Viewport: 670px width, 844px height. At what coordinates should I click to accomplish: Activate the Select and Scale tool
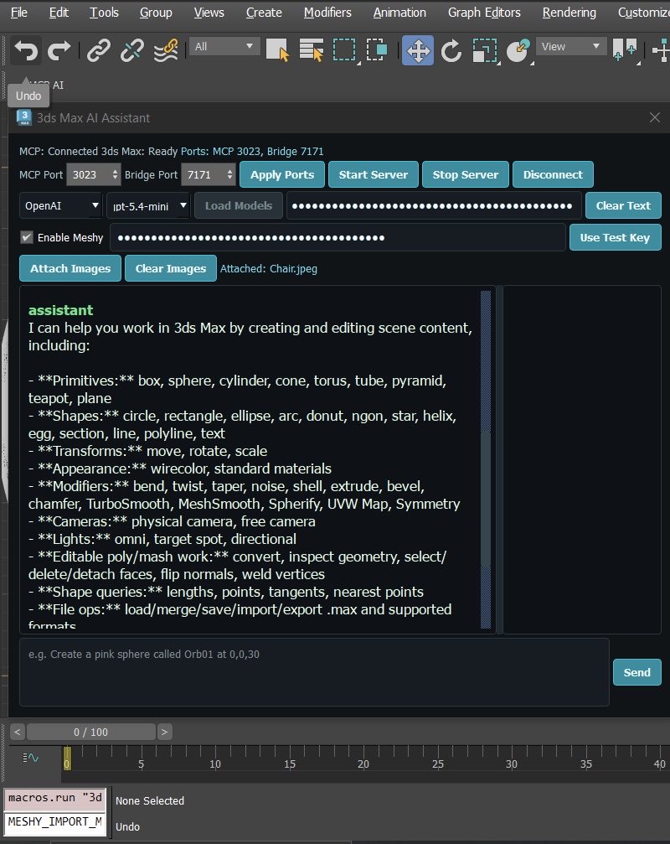[x=484, y=50]
